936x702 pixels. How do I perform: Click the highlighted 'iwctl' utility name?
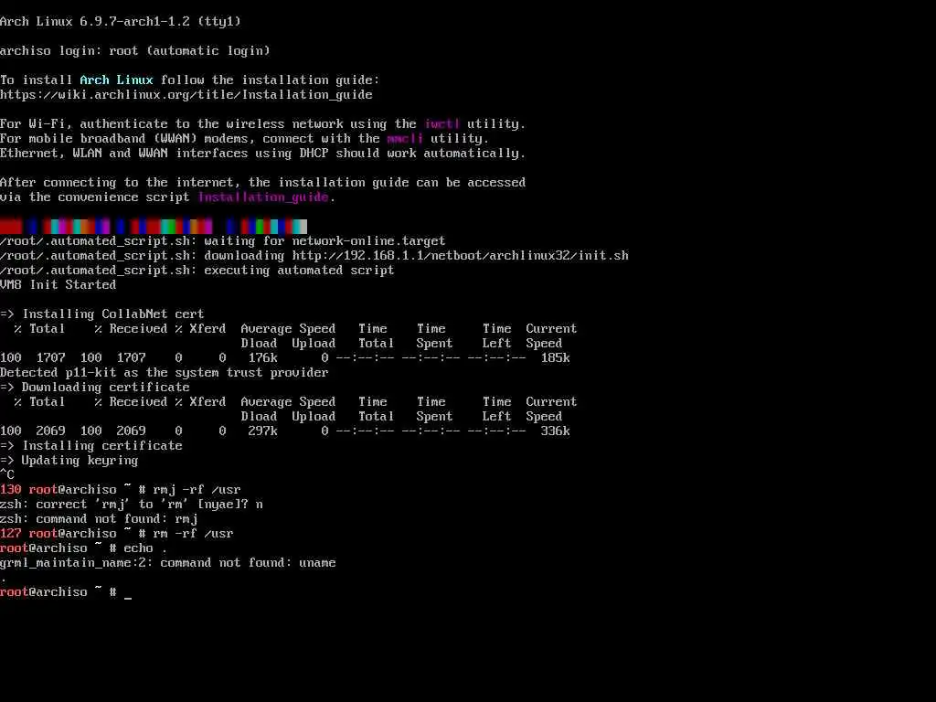click(x=441, y=124)
